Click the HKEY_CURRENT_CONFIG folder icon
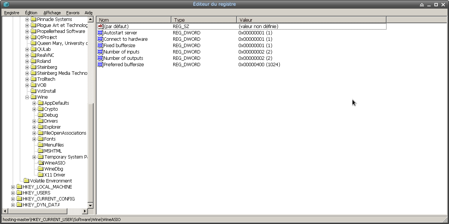This screenshot has width=449, height=224. coord(19,199)
